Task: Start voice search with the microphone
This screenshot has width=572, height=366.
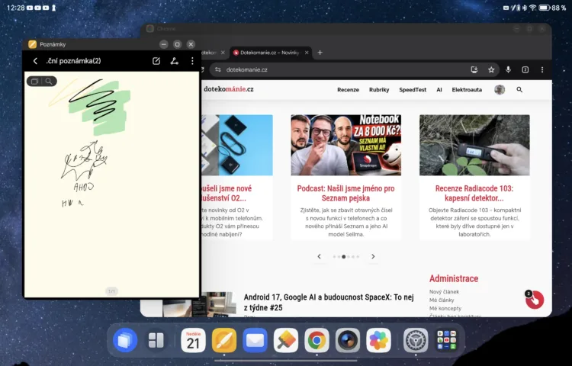Action: [508, 69]
